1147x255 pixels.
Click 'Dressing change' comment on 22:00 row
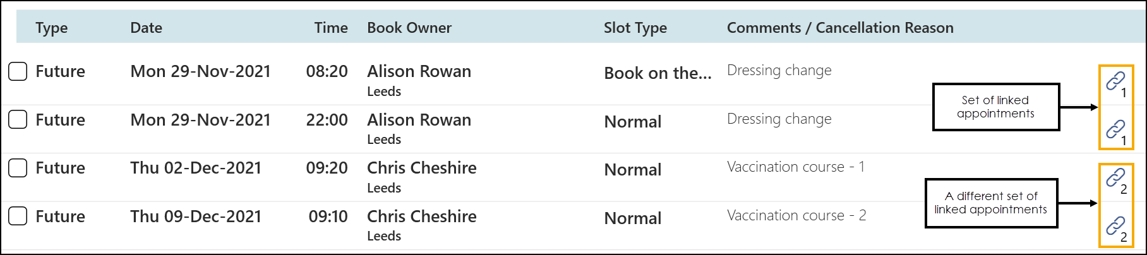[779, 119]
